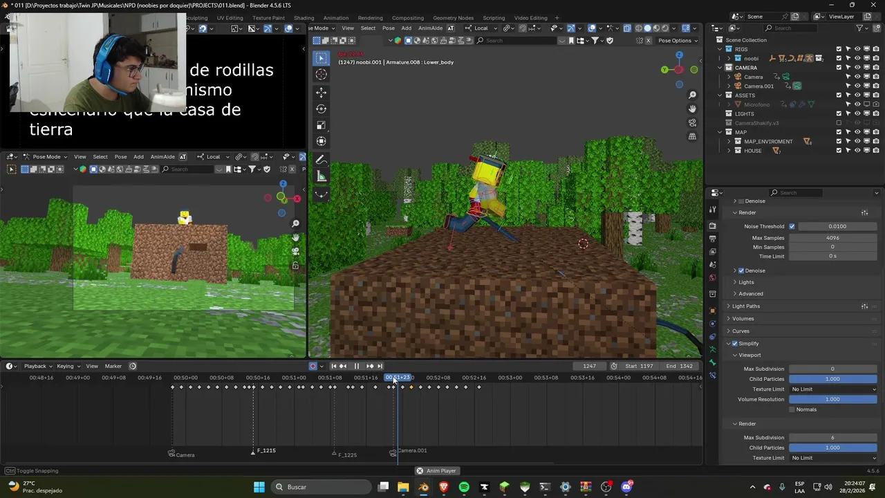Jump to end frame in timeline

tap(380, 366)
